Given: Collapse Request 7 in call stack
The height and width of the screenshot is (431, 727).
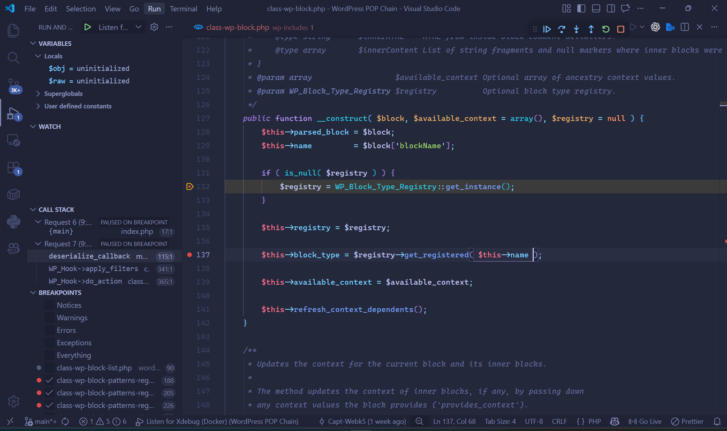Looking at the screenshot, I should [x=38, y=244].
